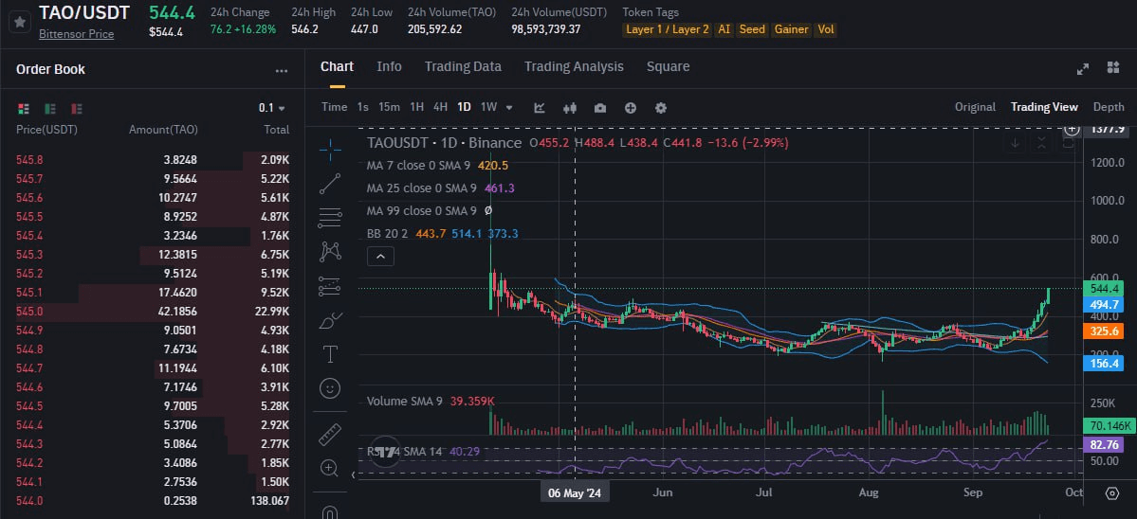Select the Text annotation tool
This screenshot has width=1137, height=519.
(x=330, y=354)
